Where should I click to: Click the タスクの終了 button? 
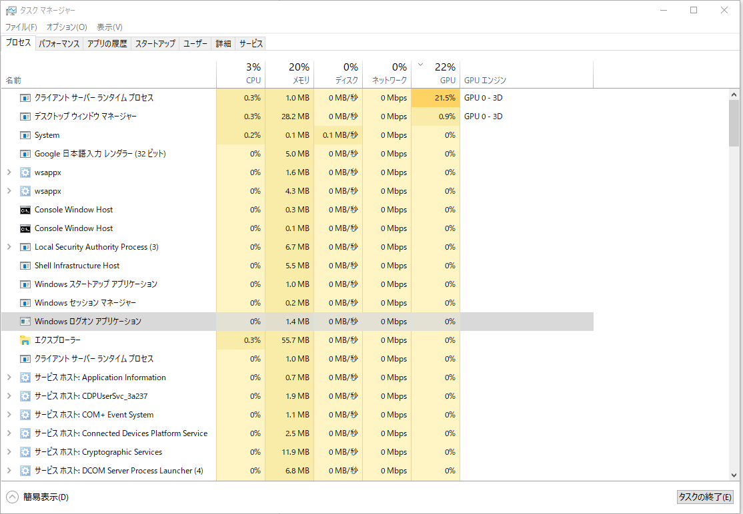(x=704, y=497)
